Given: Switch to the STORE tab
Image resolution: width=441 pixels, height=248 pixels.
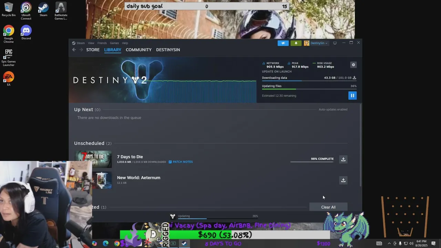Looking at the screenshot, I should point(93,50).
